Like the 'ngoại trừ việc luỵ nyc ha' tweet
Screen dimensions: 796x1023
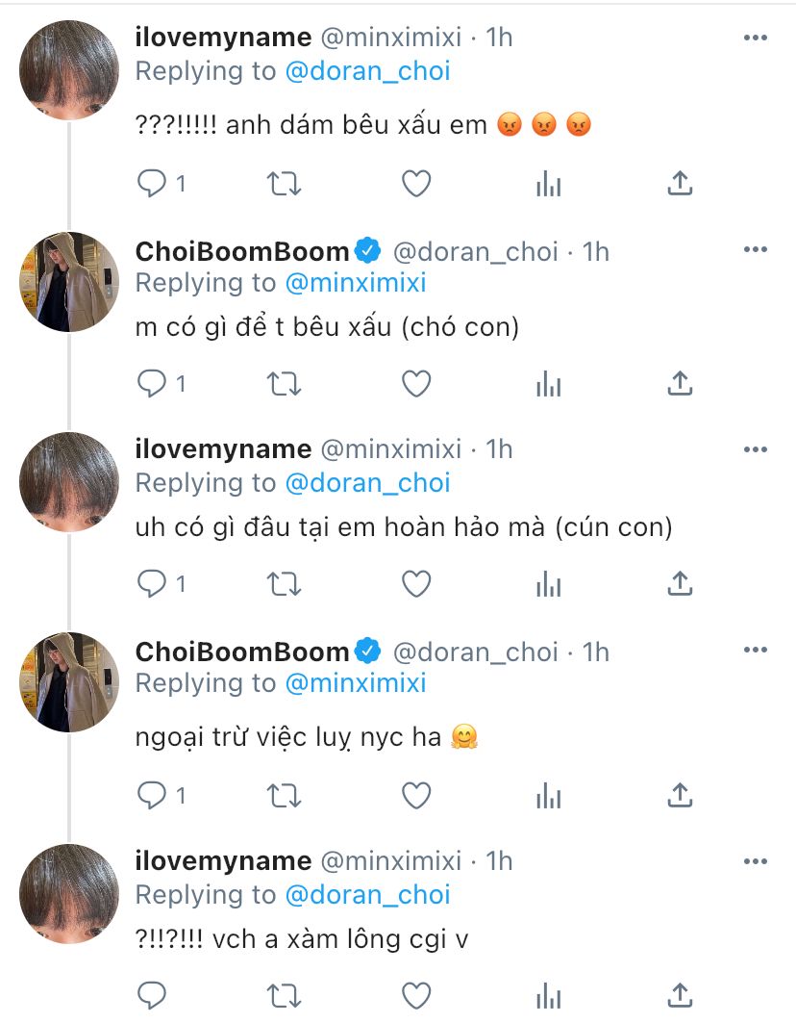coord(415,795)
